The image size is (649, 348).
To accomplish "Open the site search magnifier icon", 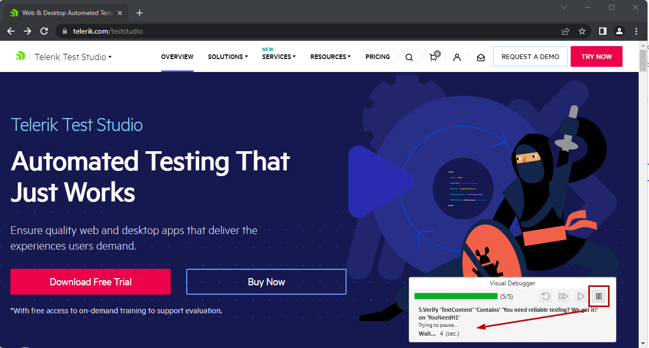I will pos(409,57).
